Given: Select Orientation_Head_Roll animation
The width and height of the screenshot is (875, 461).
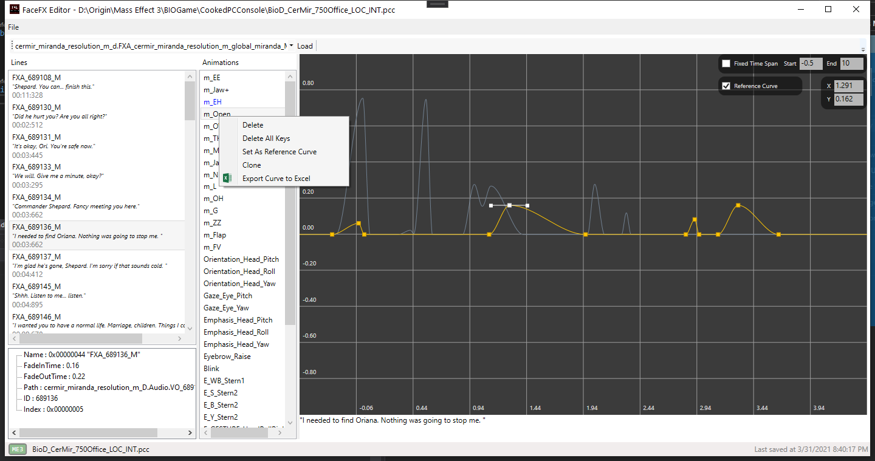Looking at the screenshot, I should click(239, 271).
